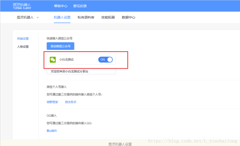Switch to the 数据中心 tab
The image size is (240, 146).
point(128,17)
